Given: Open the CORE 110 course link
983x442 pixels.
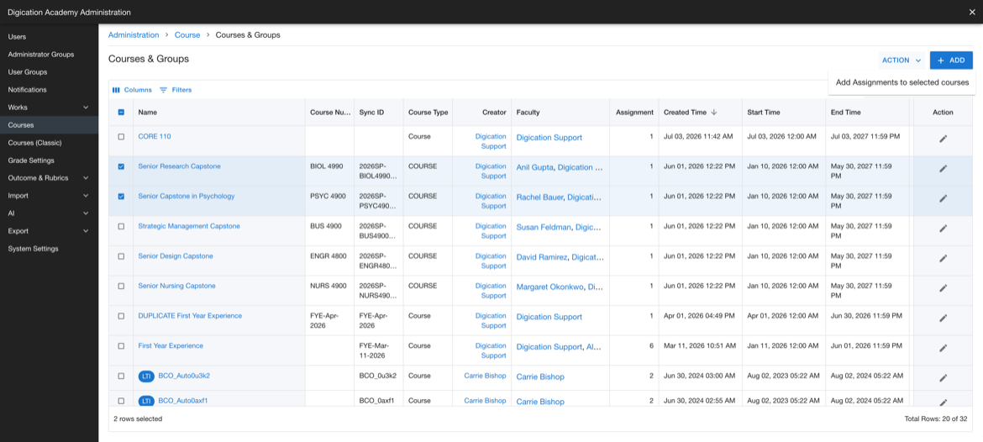Looking at the screenshot, I should point(155,136).
